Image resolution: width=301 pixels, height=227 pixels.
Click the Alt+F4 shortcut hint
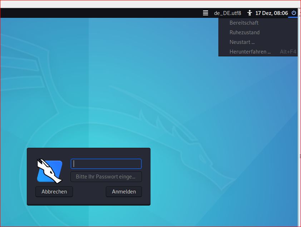(288, 51)
